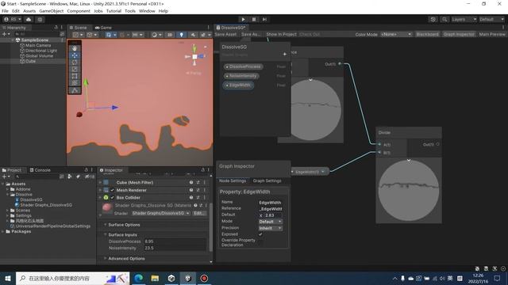This screenshot has width=508, height=285.
Task: Lock the Inspector panel
Action: point(203,169)
